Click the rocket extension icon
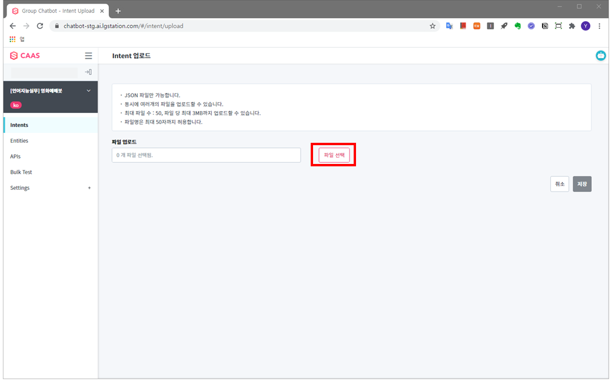Screen dimensions: 612x382 pyautogui.click(x=504, y=26)
